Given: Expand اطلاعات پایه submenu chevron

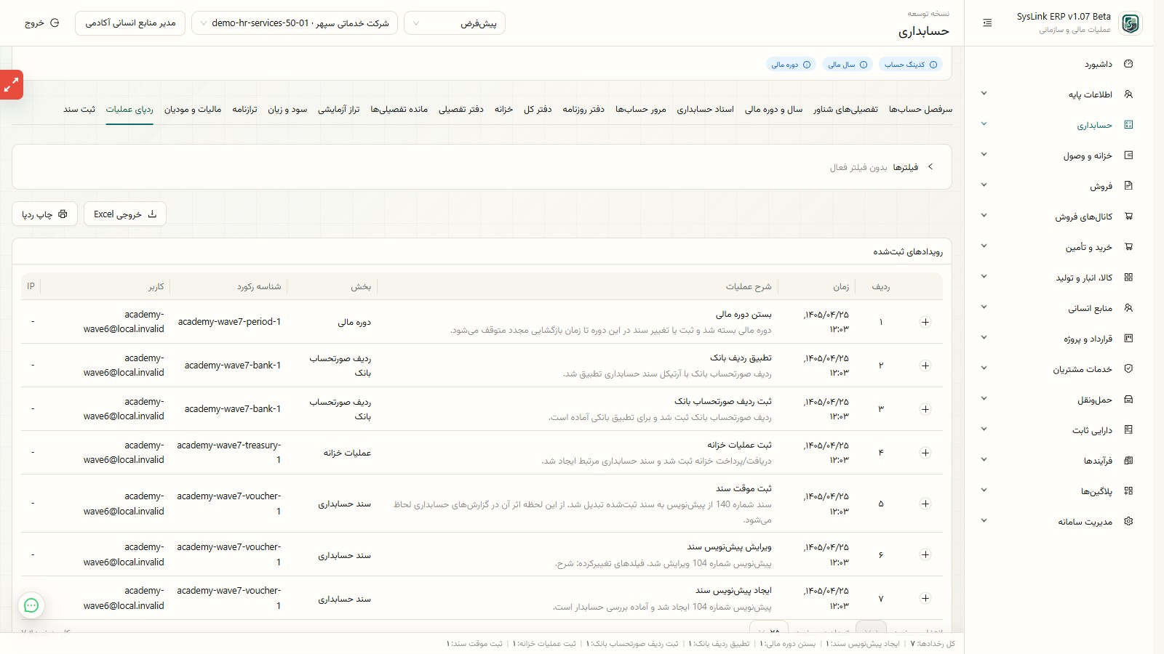Looking at the screenshot, I should pos(984,94).
